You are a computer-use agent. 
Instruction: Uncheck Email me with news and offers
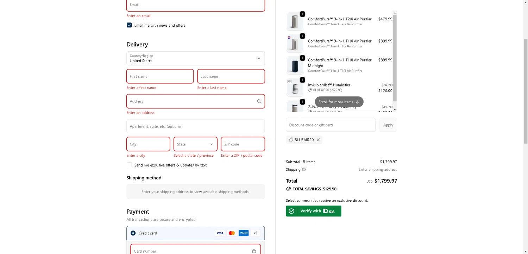[x=129, y=25]
